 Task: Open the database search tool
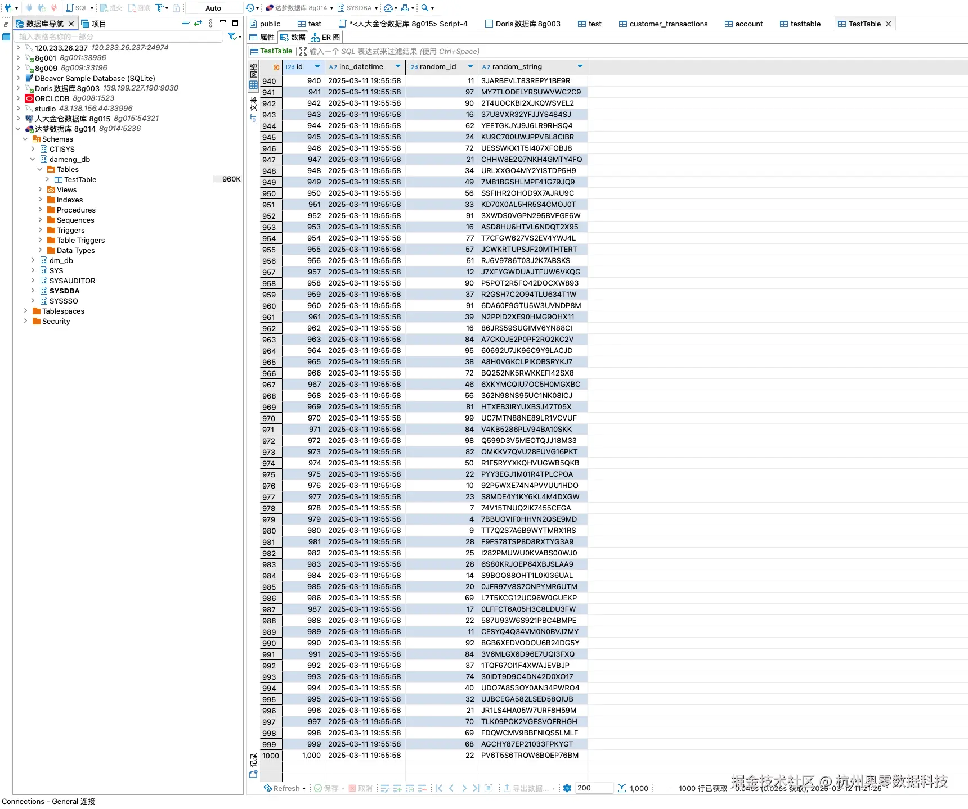tap(426, 8)
